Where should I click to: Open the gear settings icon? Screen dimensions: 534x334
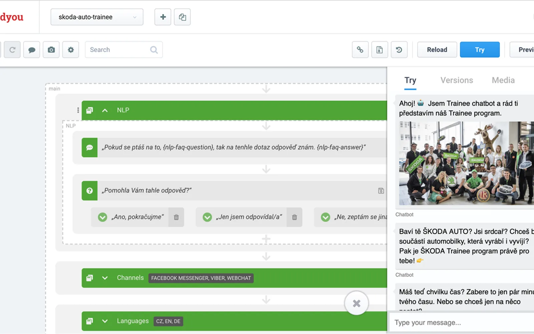pos(71,50)
